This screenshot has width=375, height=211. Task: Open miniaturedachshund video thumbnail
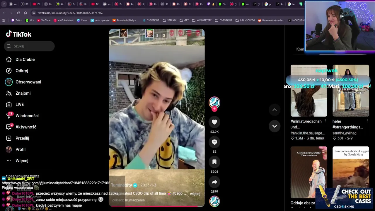click(309, 91)
